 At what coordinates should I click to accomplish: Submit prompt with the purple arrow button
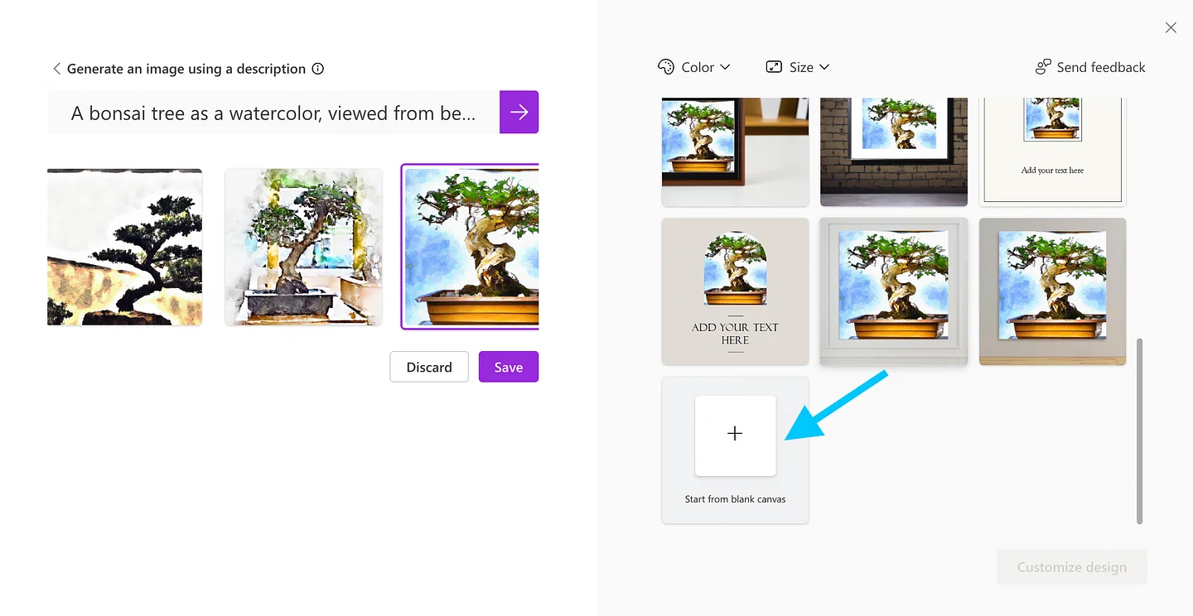tap(519, 112)
